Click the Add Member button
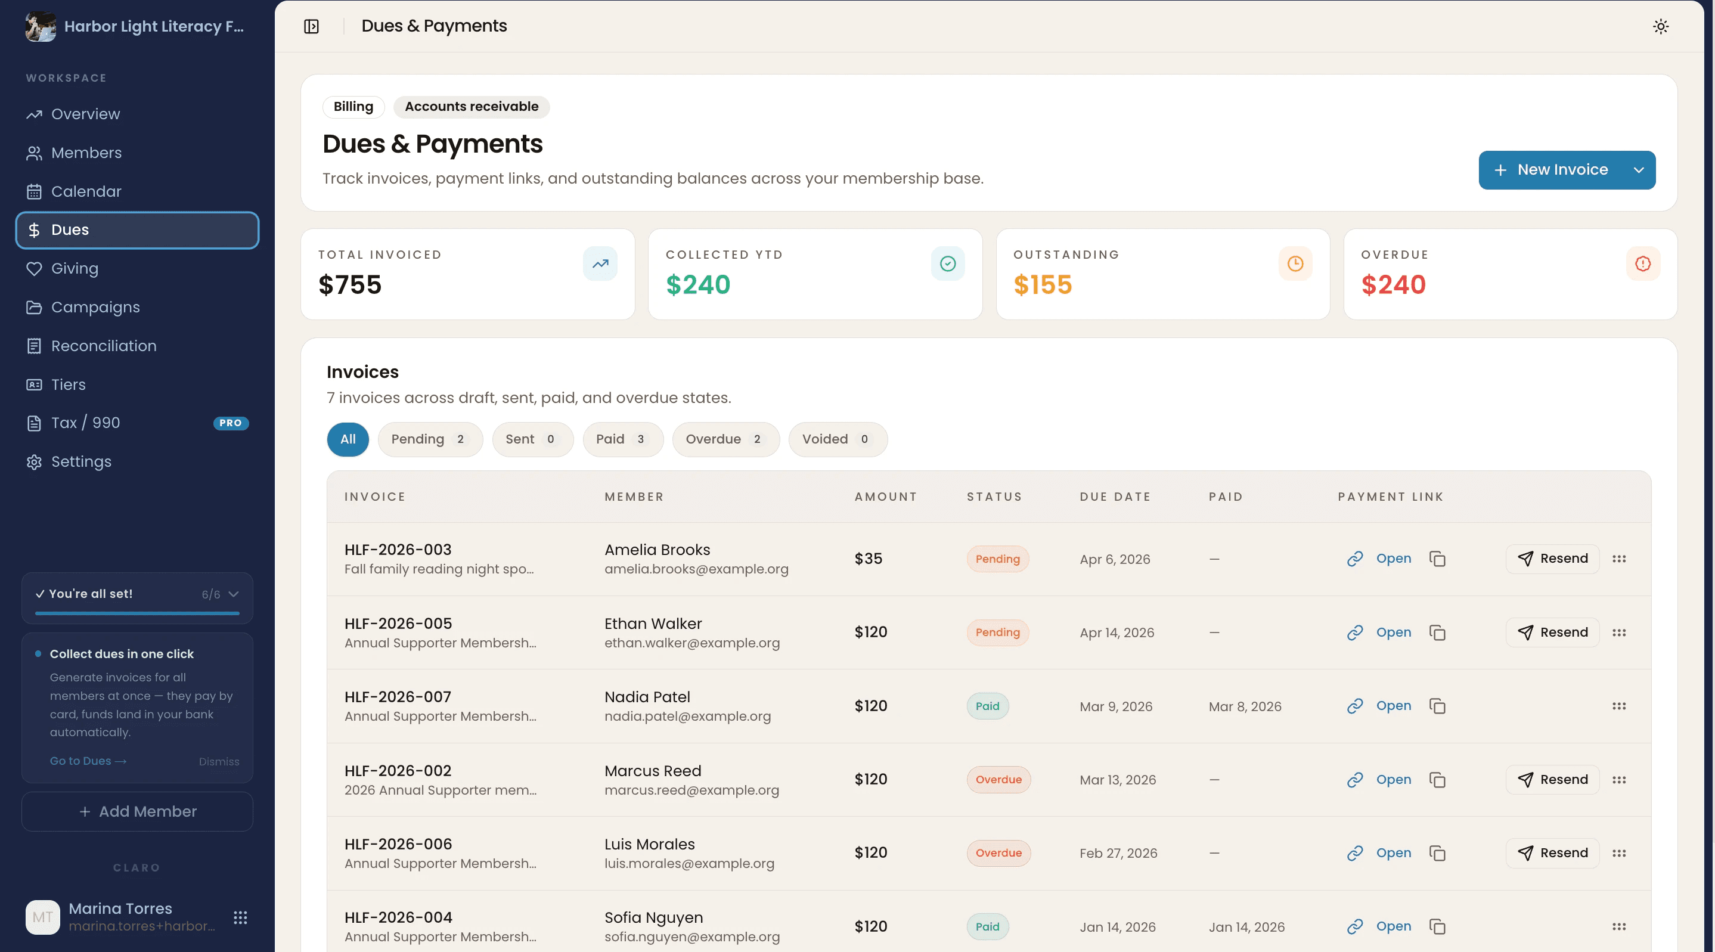This screenshot has width=1715, height=952. (x=137, y=811)
